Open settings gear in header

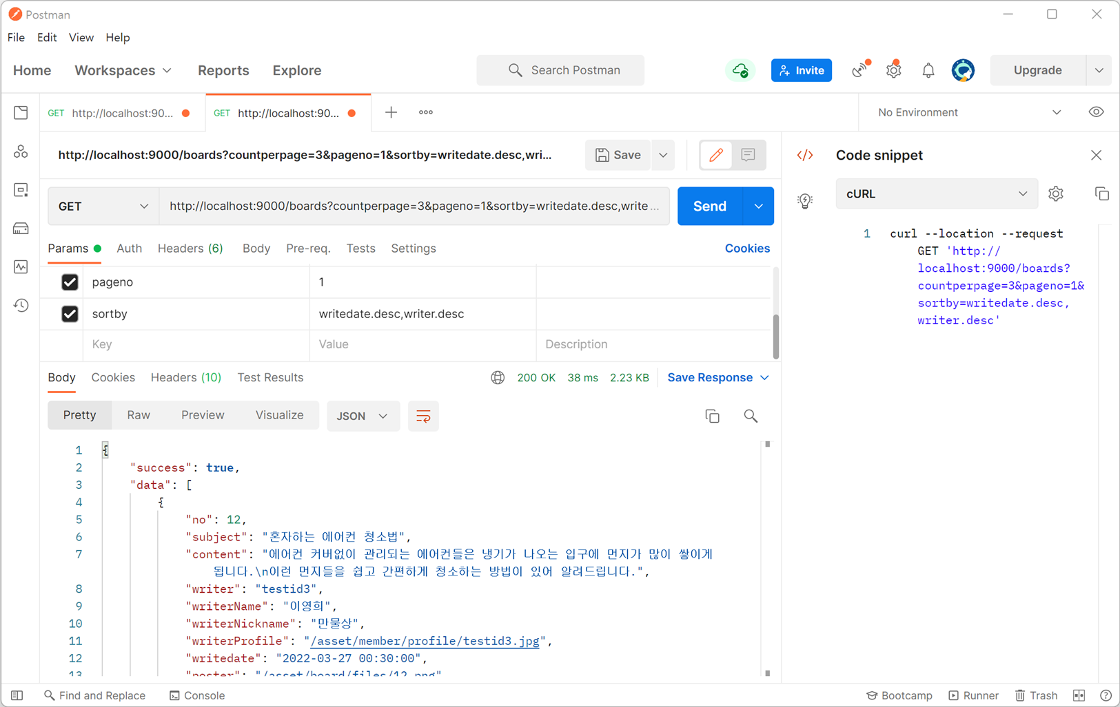(x=894, y=70)
